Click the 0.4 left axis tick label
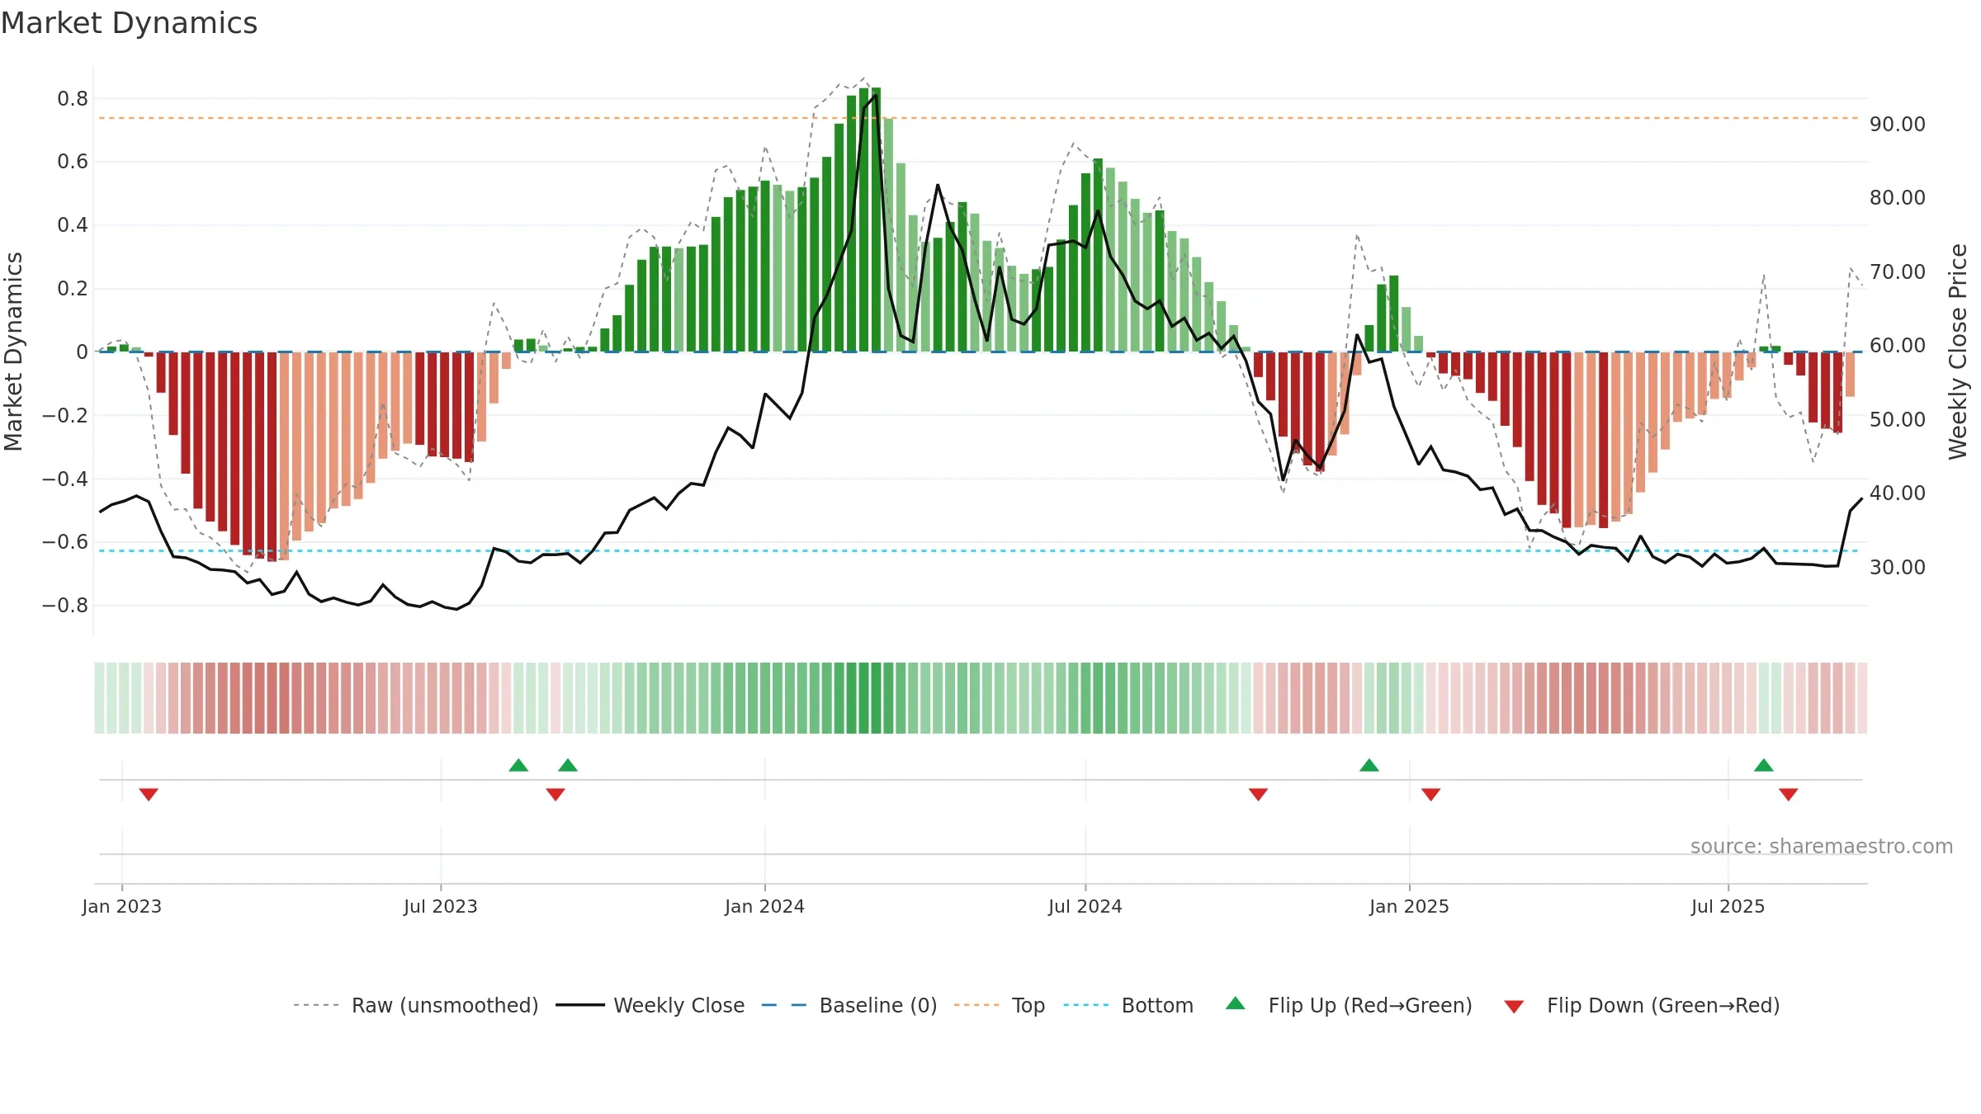The image size is (1981, 1114). pos(73,225)
